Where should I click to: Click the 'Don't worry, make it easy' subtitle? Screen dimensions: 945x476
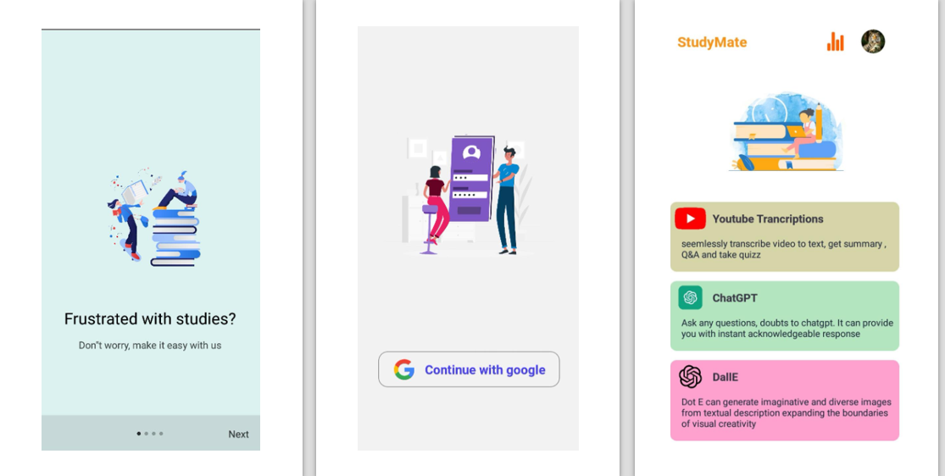coord(150,346)
